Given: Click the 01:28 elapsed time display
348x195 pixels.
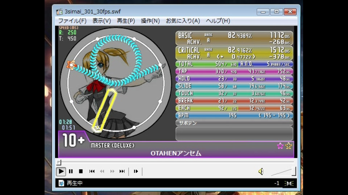Looking at the screenshot, I should point(66,122).
